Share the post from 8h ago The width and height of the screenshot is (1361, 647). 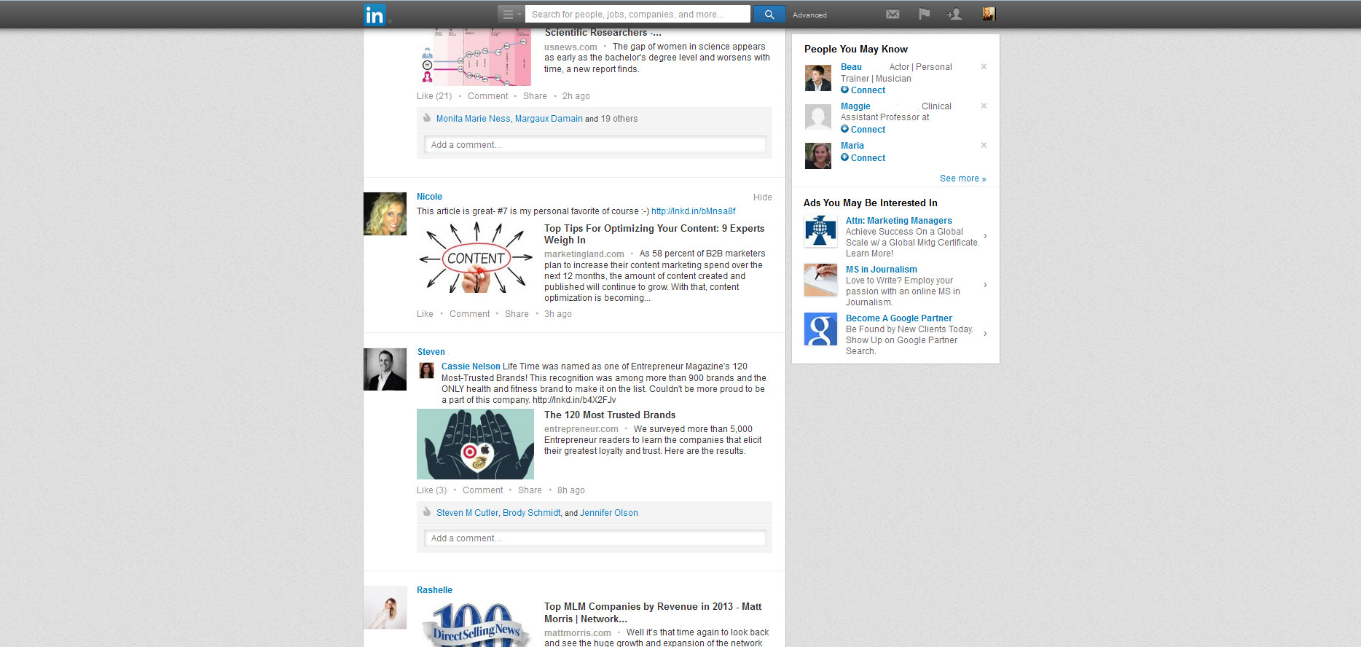pos(530,490)
